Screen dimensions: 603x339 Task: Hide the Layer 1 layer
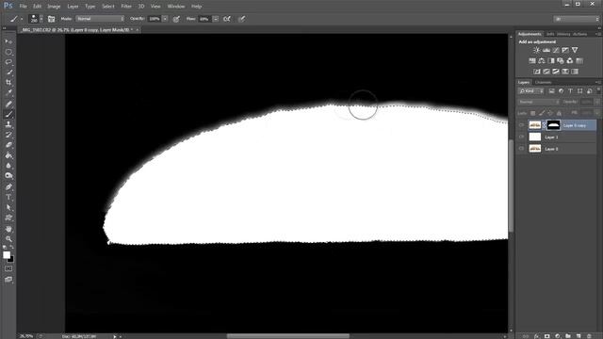[x=521, y=137]
